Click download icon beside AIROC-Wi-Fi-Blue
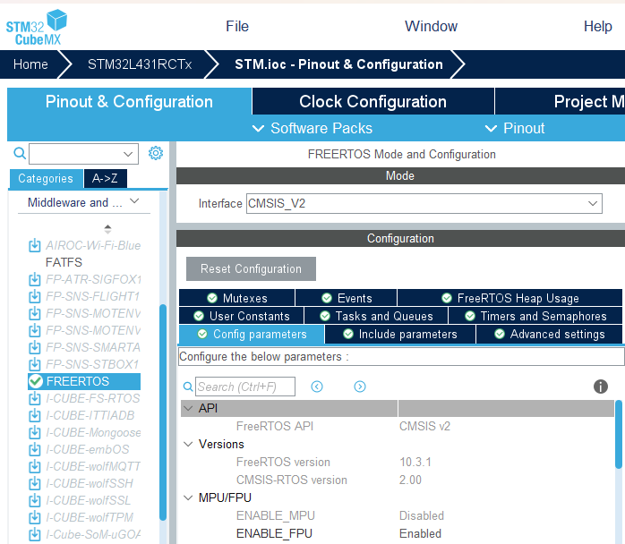 click(35, 245)
